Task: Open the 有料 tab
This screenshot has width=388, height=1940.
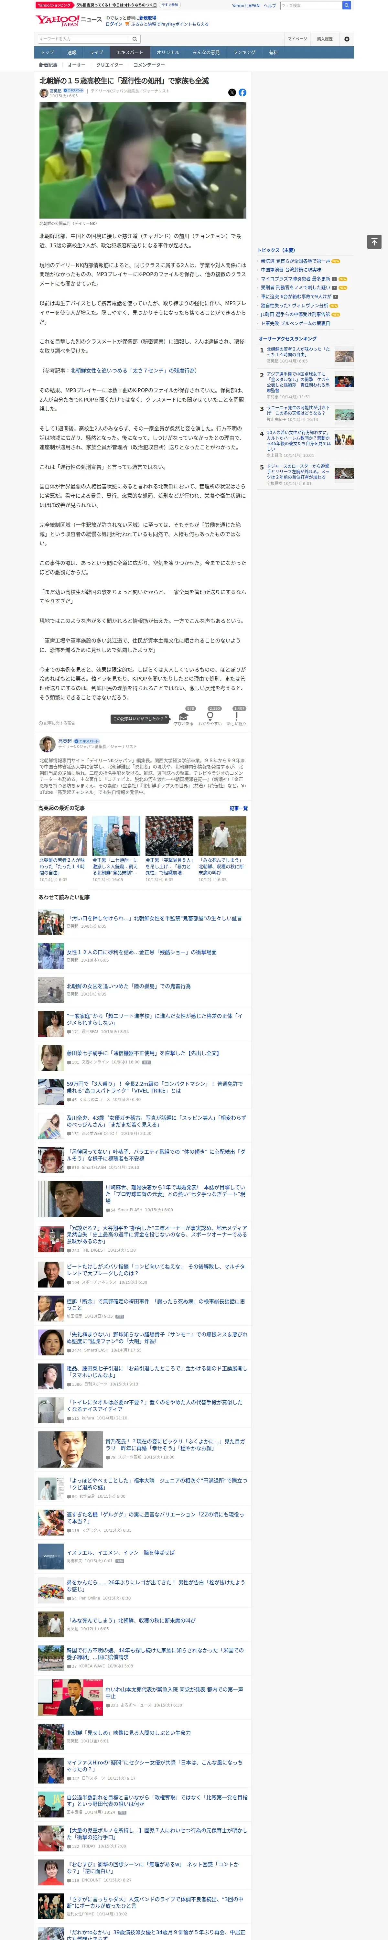Action: 274,53
